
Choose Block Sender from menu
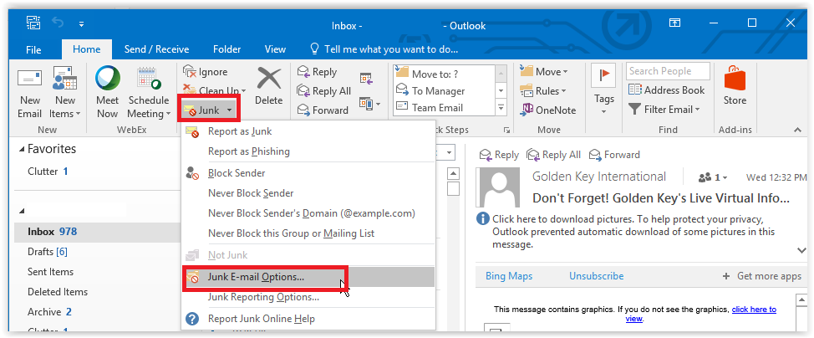pos(308,173)
